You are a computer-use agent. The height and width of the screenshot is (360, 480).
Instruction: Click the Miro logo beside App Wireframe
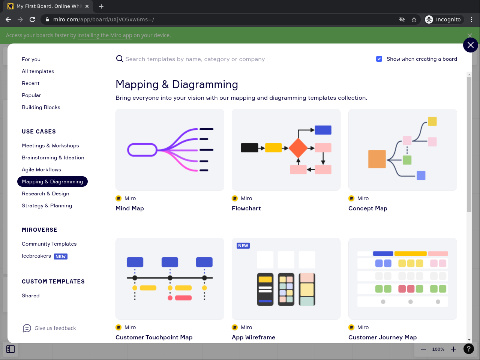click(x=235, y=327)
